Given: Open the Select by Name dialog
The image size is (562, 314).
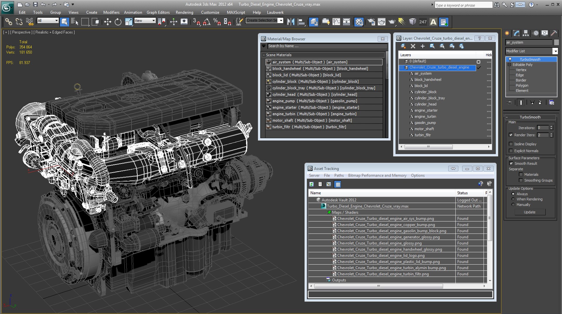Looking at the screenshot, I should [75, 22].
